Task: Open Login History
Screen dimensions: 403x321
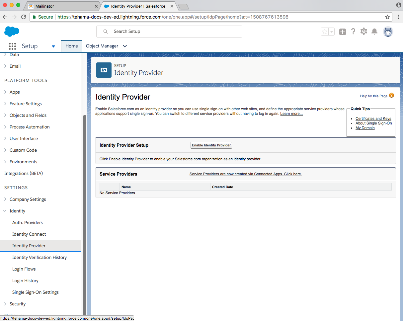Action: pos(25,281)
